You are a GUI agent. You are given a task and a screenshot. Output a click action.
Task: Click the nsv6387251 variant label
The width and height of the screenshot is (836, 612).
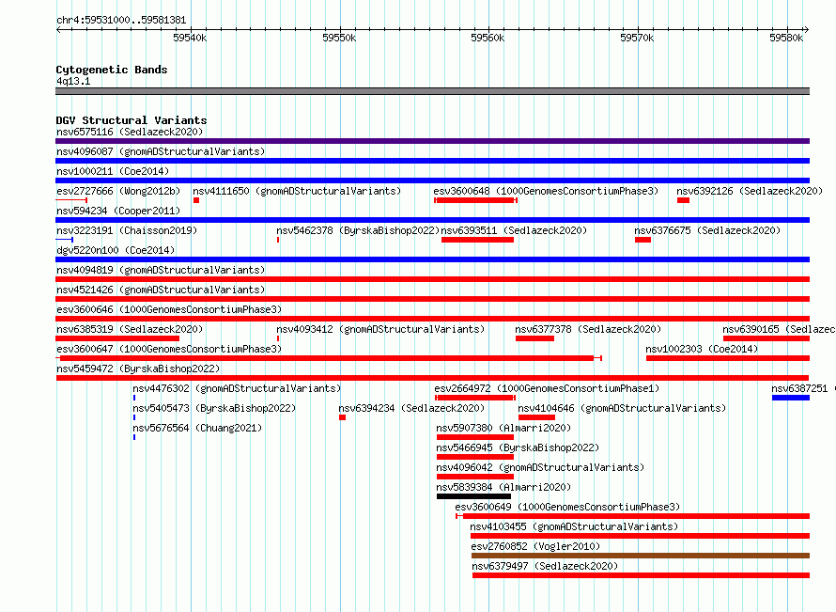click(x=803, y=388)
